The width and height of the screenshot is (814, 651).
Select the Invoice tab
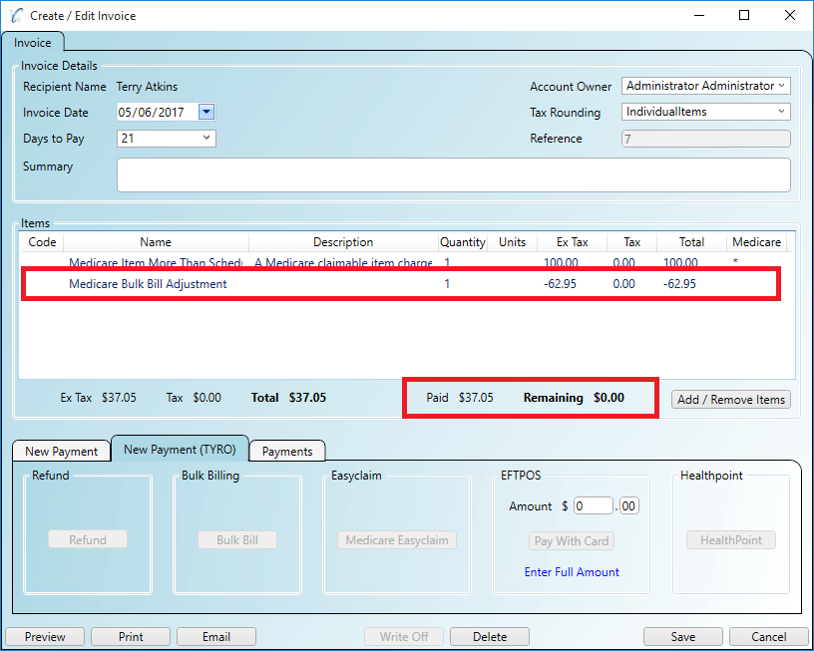tap(34, 43)
